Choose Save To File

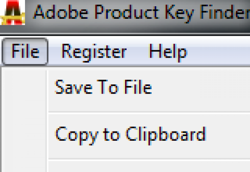[103, 88]
